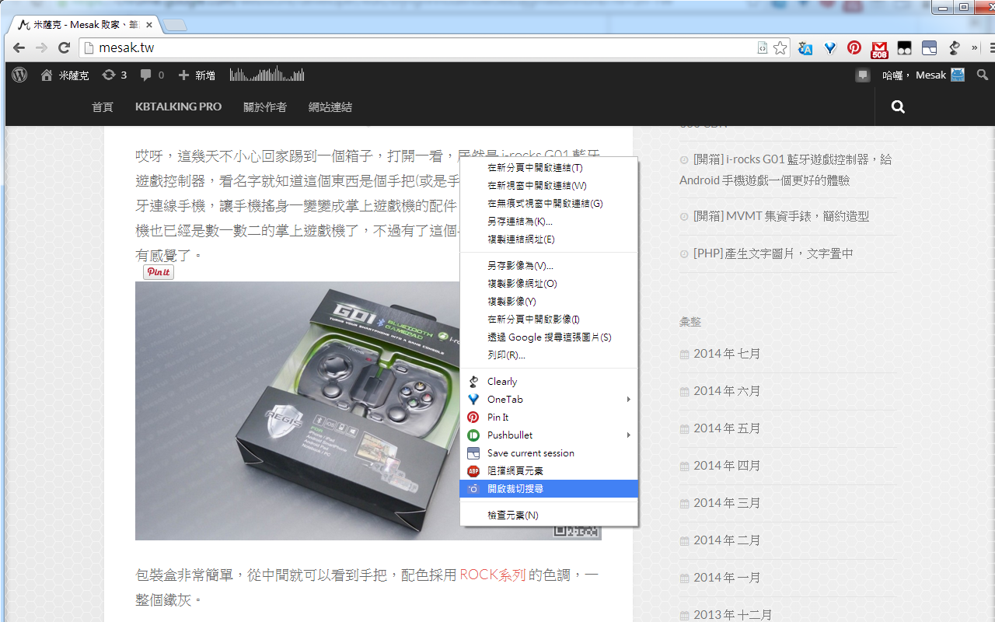Open the 2014 年 四月 archive

(x=727, y=465)
